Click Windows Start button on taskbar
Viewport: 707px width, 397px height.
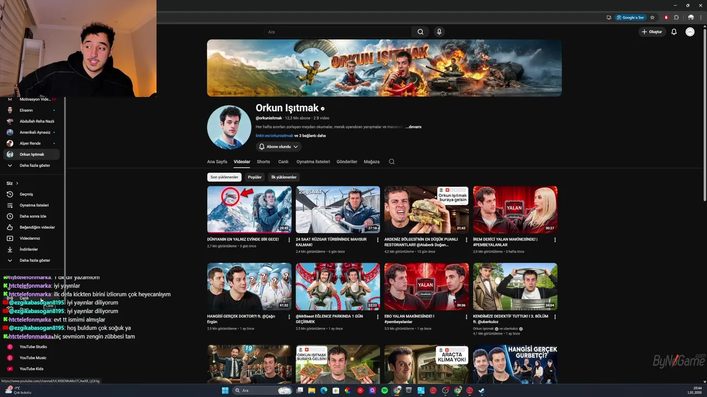(225, 390)
